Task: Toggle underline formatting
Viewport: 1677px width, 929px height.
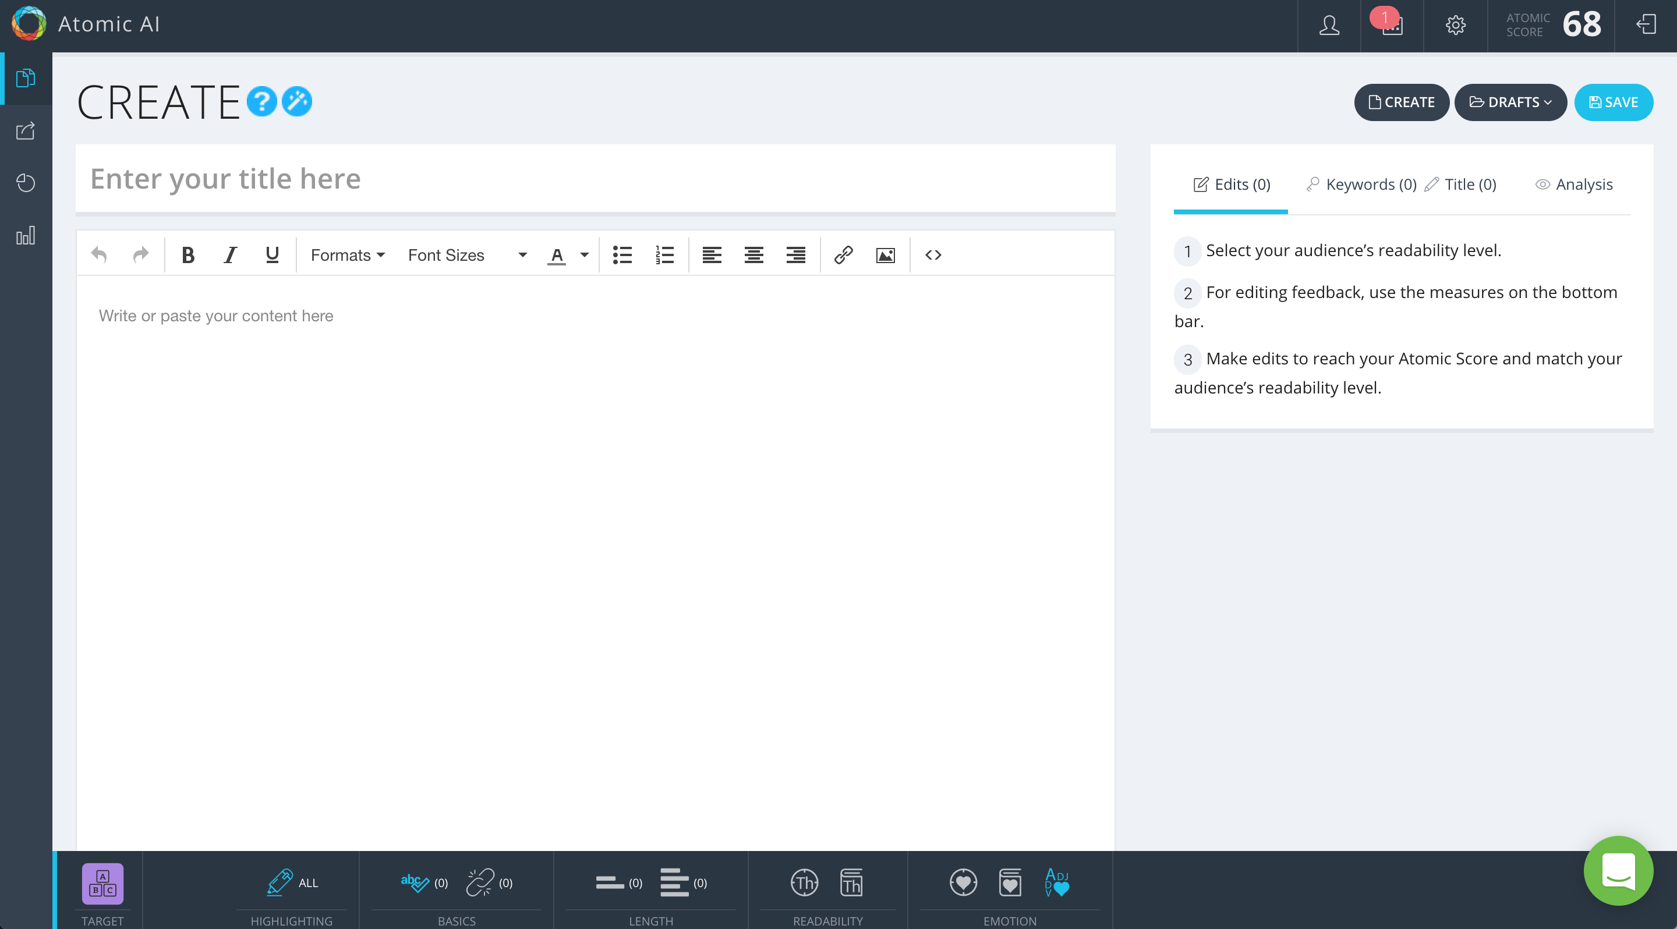Action: point(272,255)
